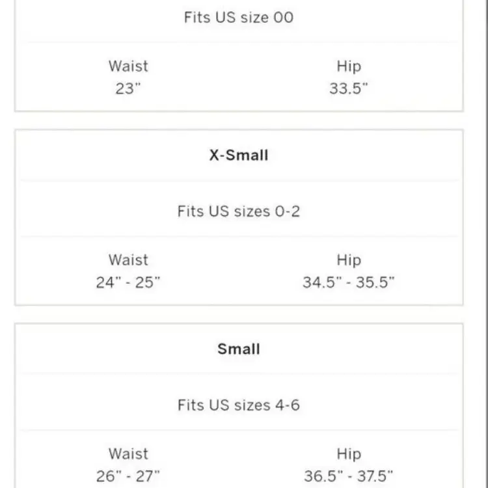Click the Waist label above 24" - 25"

128,260
